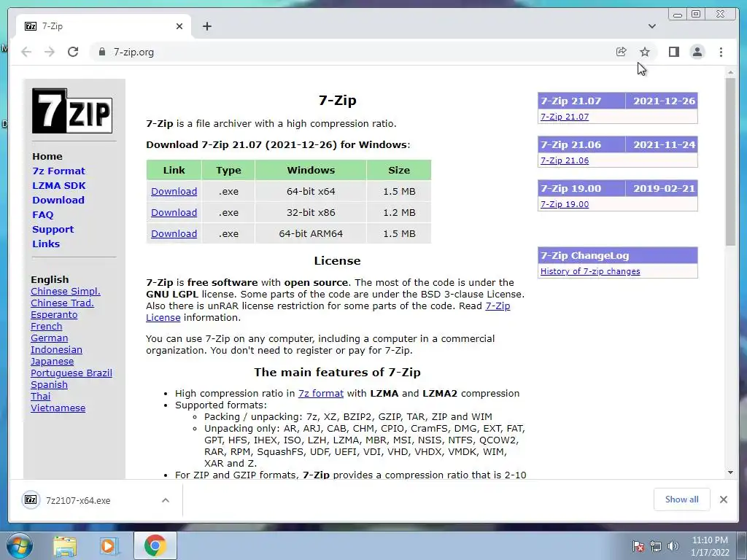Click the scrollbar up arrow

[x=730, y=72]
